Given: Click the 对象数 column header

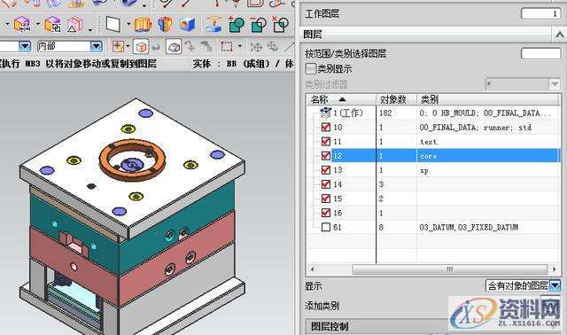Looking at the screenshot, I should [396, 99].
